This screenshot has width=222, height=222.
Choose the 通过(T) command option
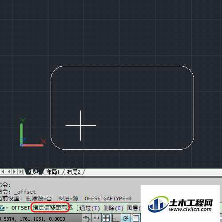[90, 208]
